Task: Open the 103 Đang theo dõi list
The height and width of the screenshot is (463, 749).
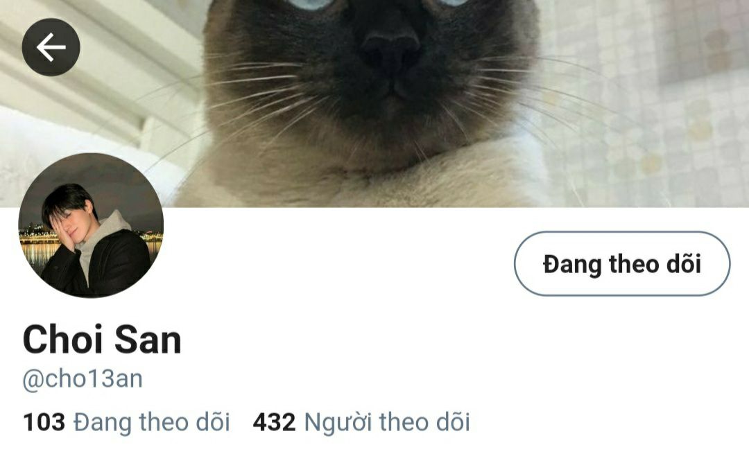Action: pos(127,422)
